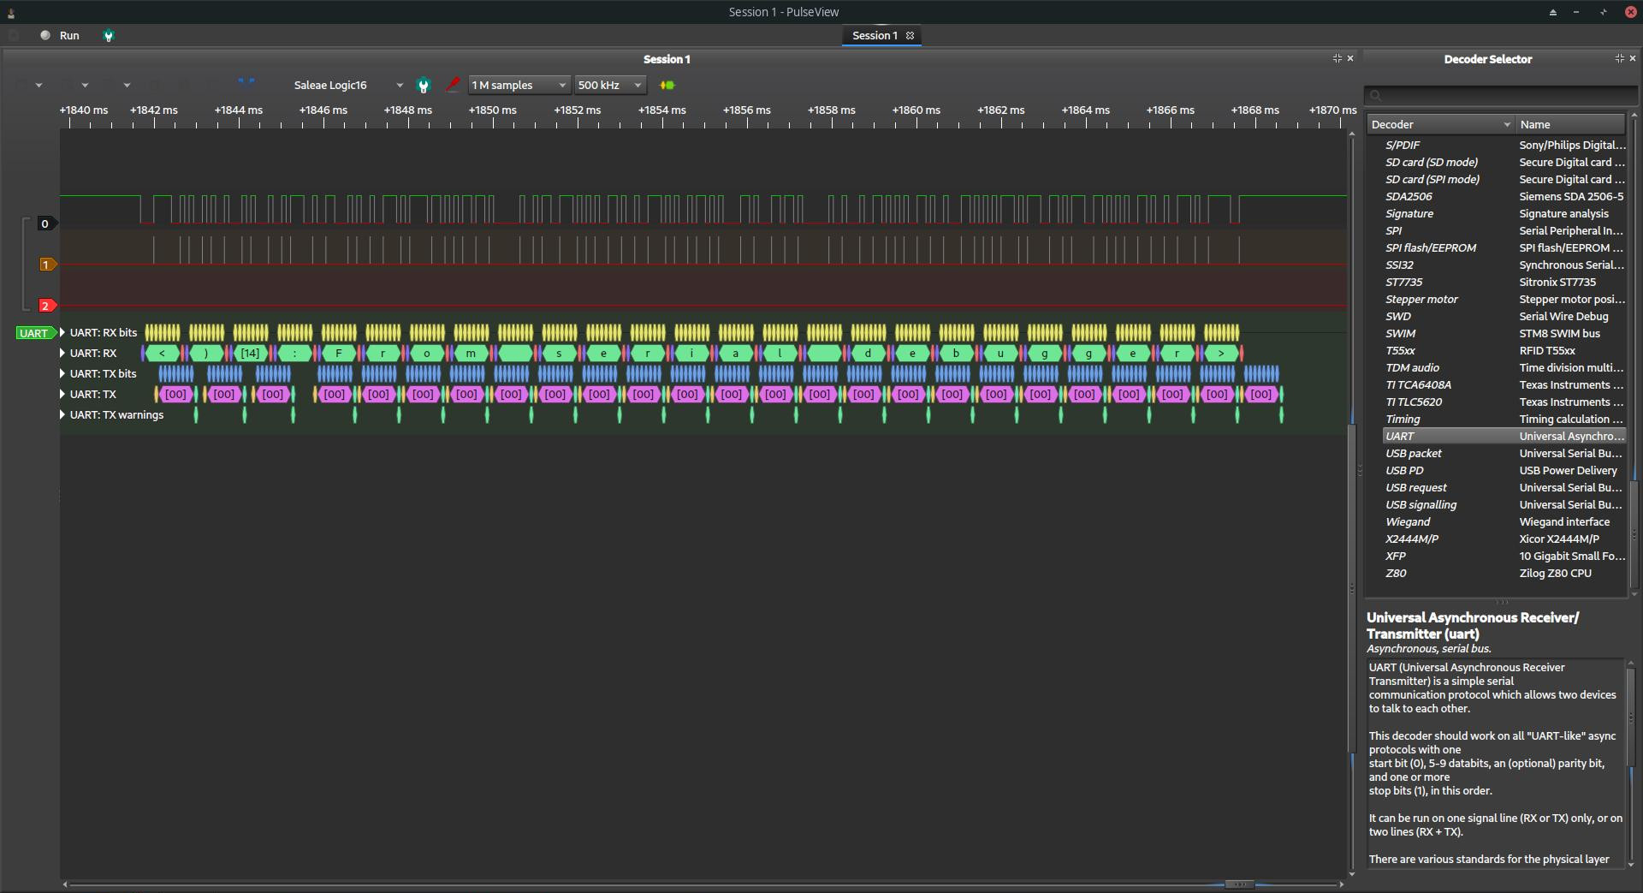Select the Signature decoder
1643x893 pixels.
pyautogui.click(x=1503, y=213)
